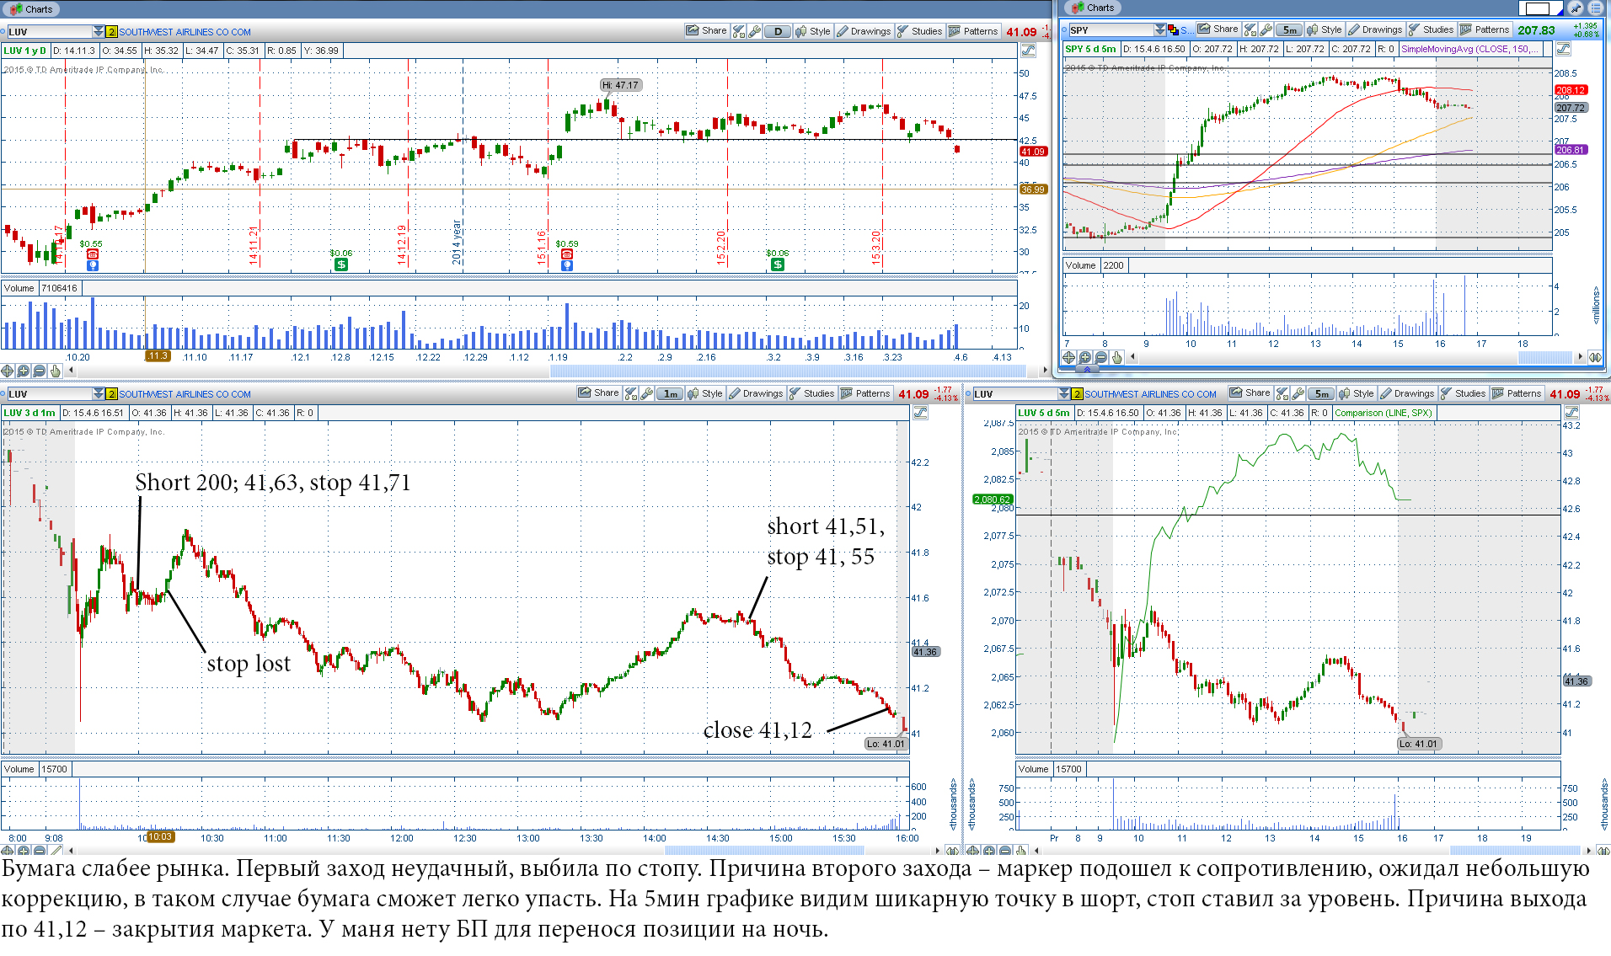
Task: Click multicolor symbol-link icon beside SPY
Action: (x=1173, y=30)
